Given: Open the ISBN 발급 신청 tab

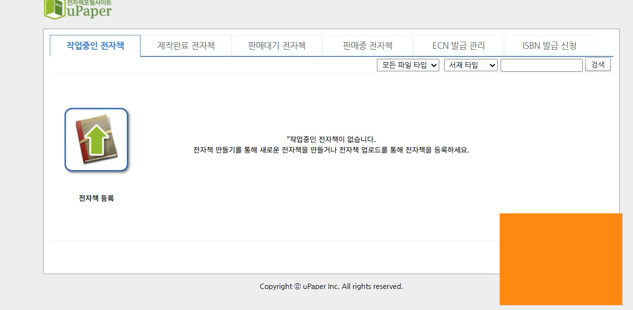Looking at the screenshot, I should (x=549, y=45).
